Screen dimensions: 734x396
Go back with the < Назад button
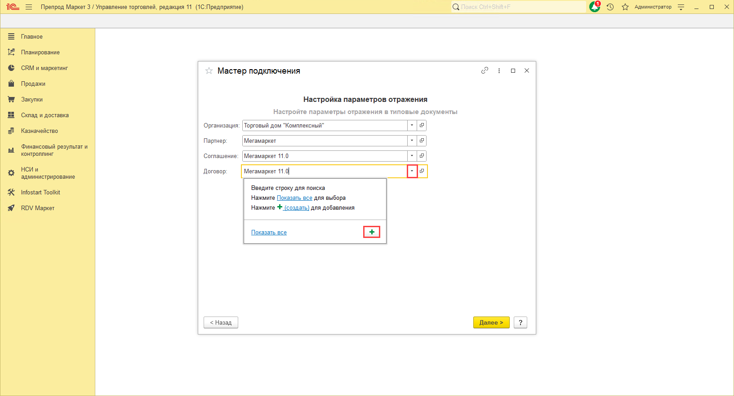[x=221, y=322]
